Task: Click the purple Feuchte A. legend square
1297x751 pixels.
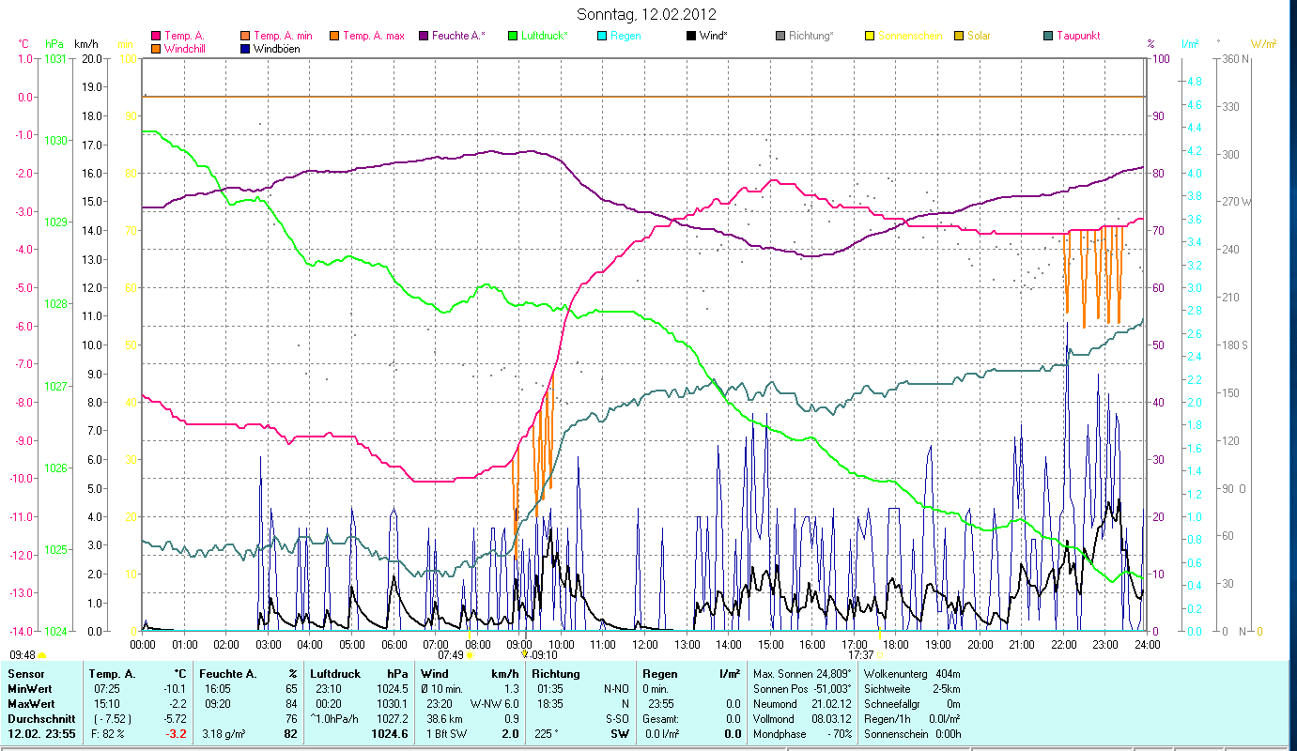Action: point(424,36)
